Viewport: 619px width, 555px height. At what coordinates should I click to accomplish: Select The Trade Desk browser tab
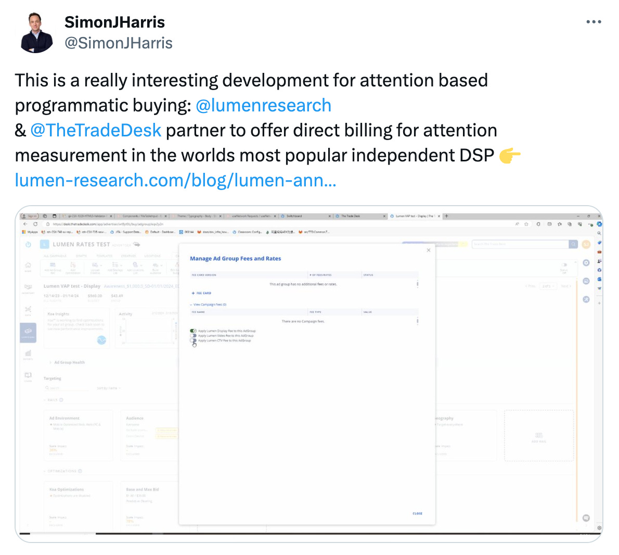[359, 216]
